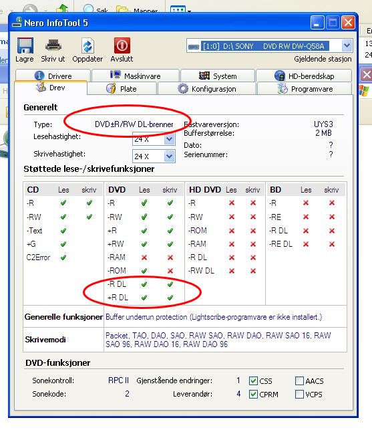
Task: Switch to the Programvare tab
Action: pos(305,88)
